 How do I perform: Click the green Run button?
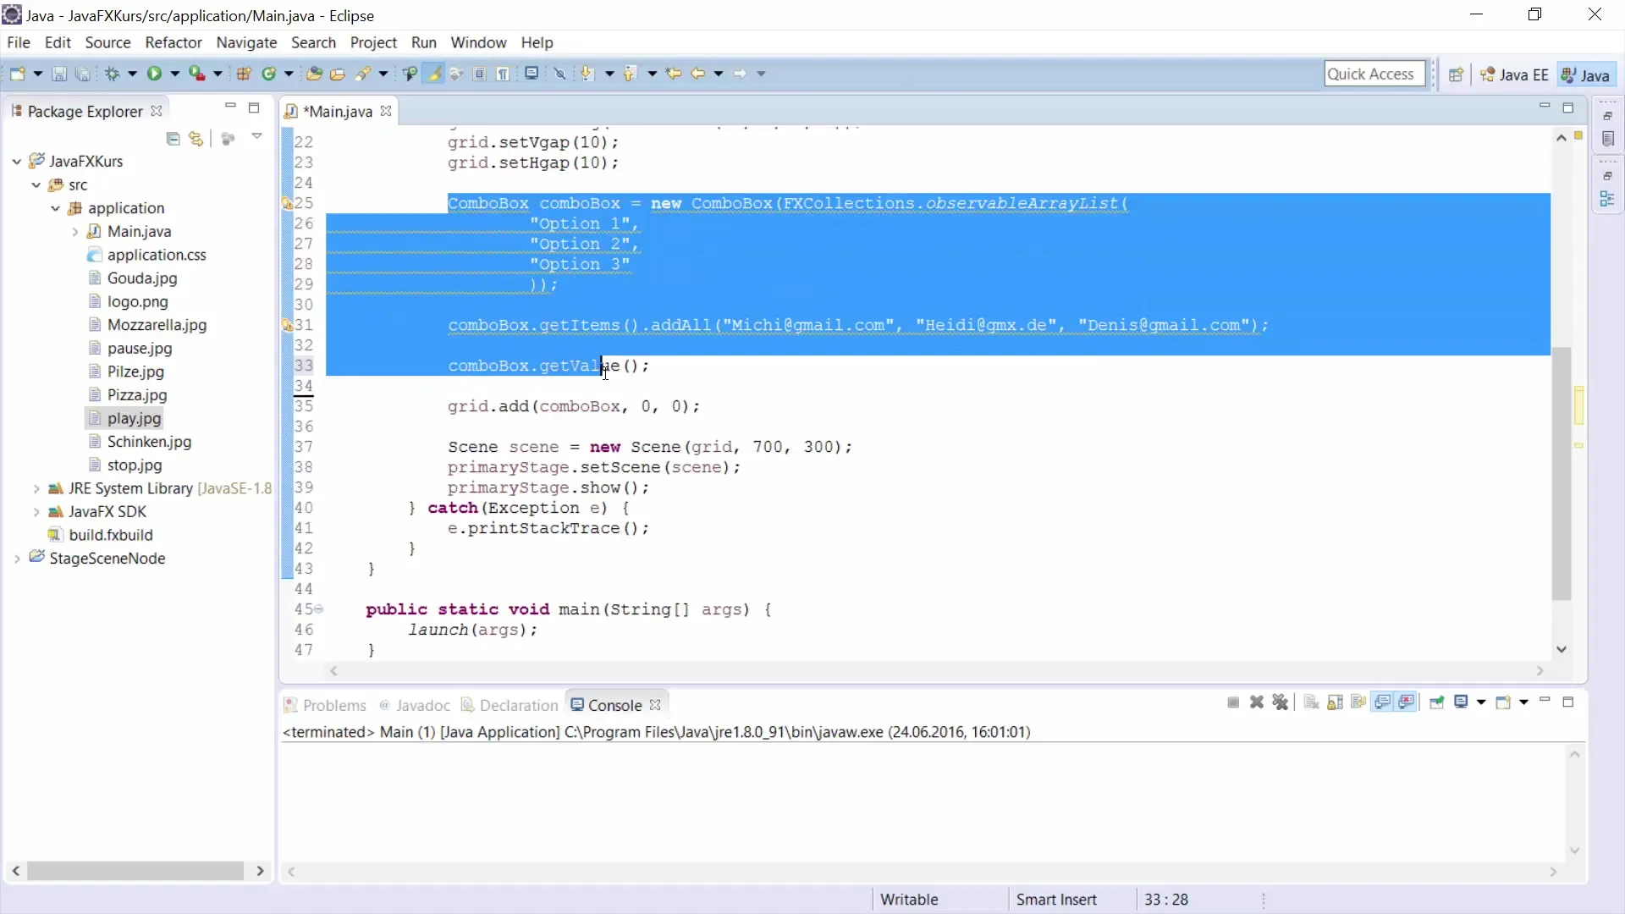(154, 74)
